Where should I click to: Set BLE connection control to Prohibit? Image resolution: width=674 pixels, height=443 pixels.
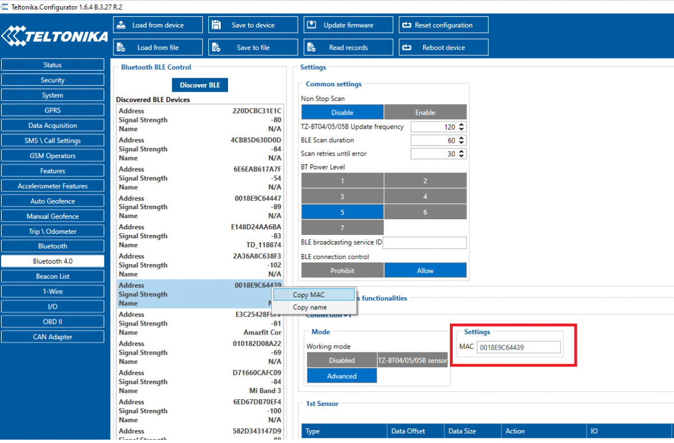(342, 270)
